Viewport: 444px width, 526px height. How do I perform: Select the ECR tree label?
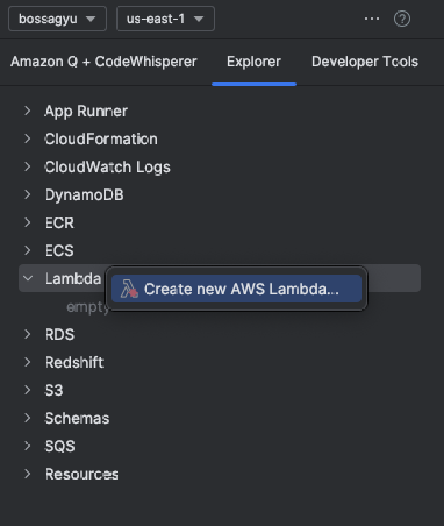[59, 223]
